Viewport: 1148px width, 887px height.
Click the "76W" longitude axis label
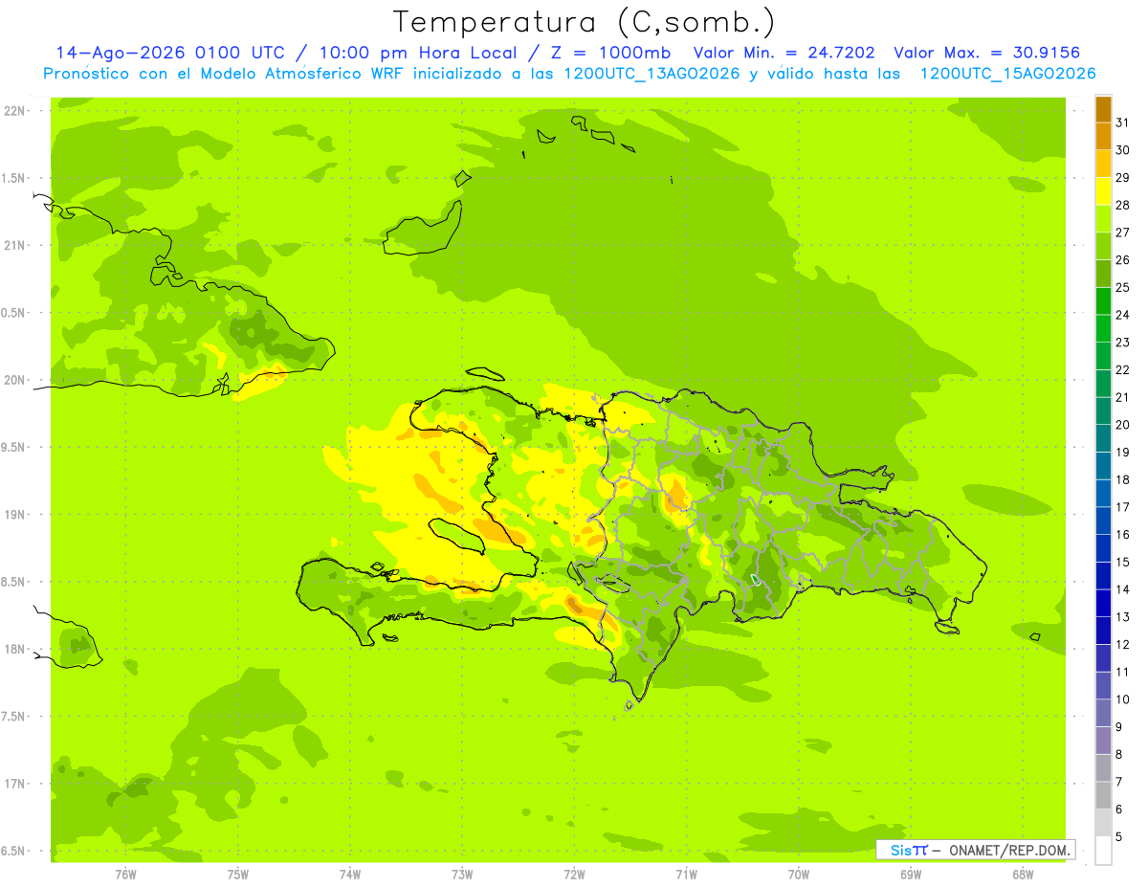(125, 874)
